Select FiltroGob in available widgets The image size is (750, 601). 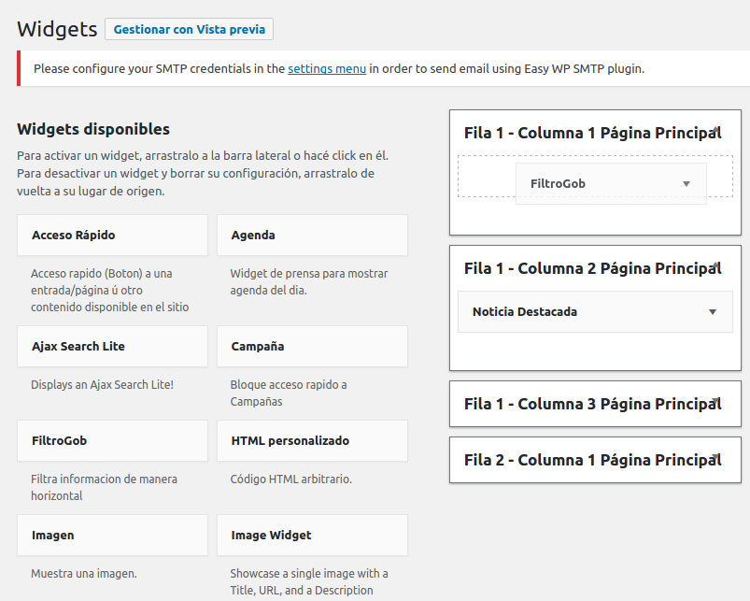[112, 440]
